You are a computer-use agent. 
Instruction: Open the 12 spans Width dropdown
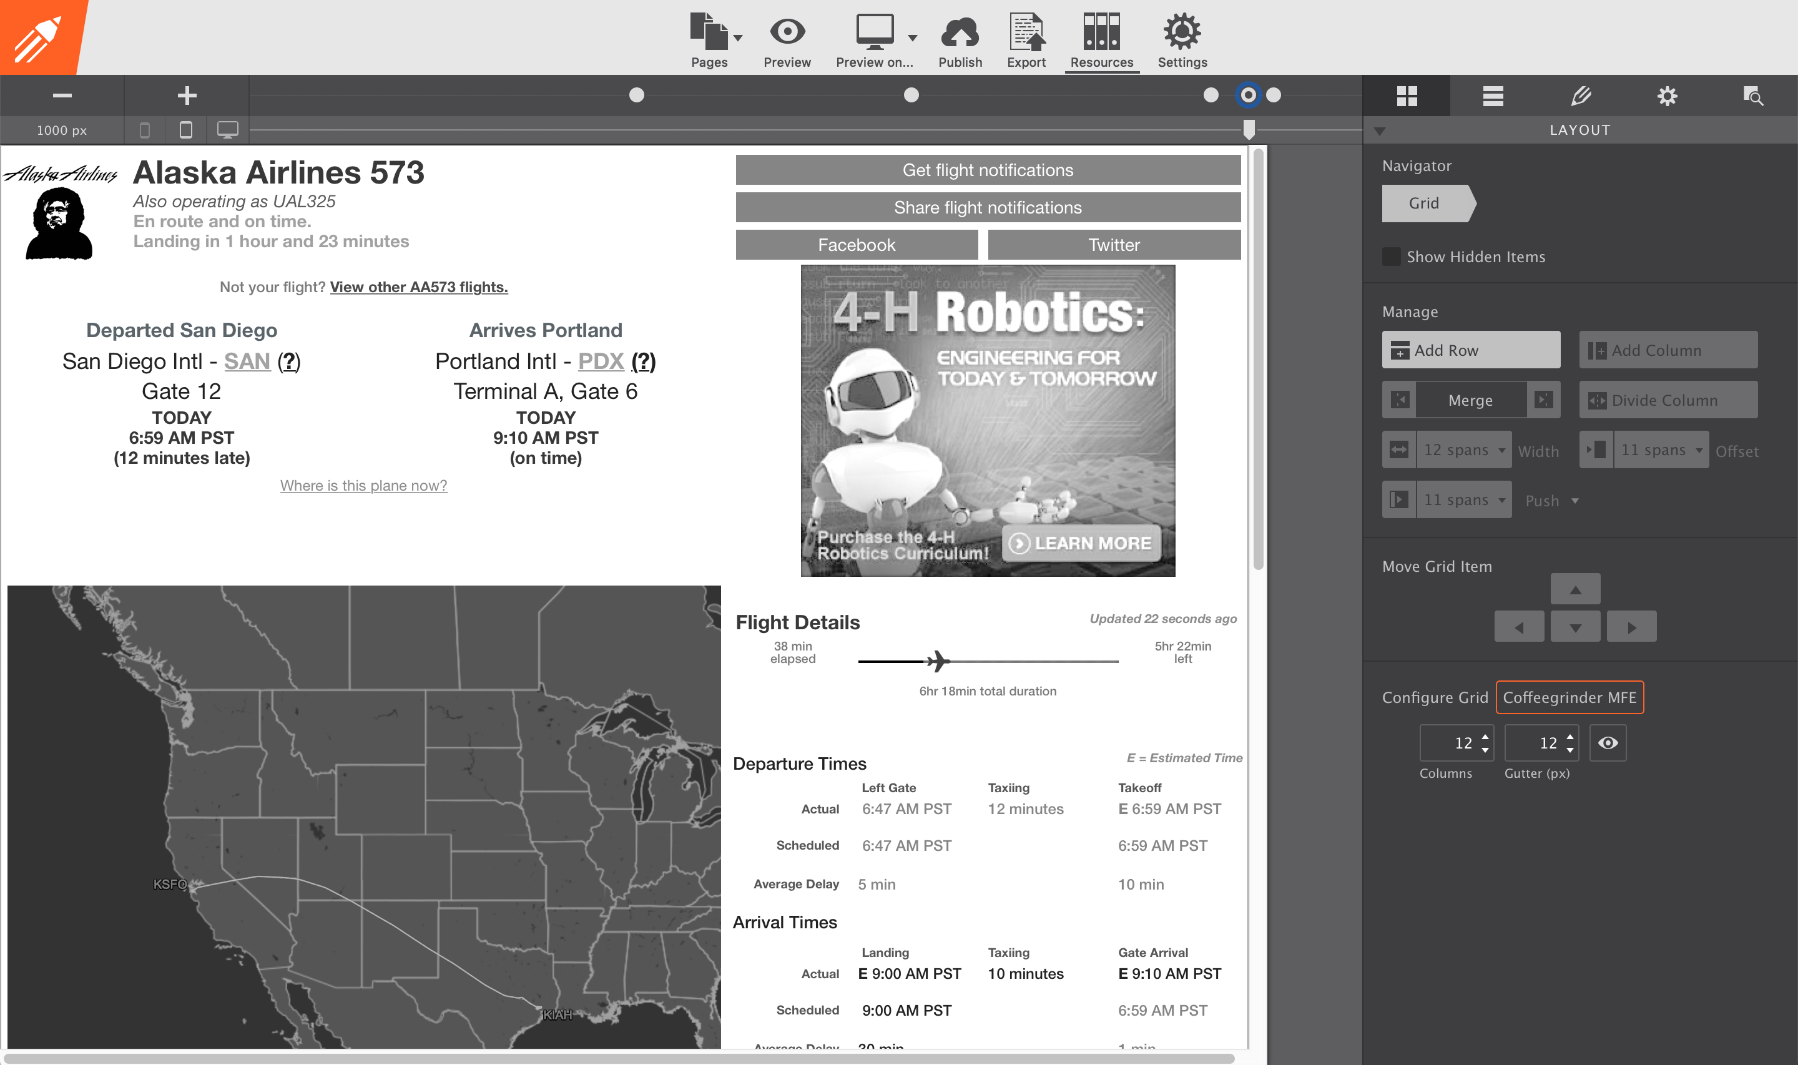[1463, 450]
